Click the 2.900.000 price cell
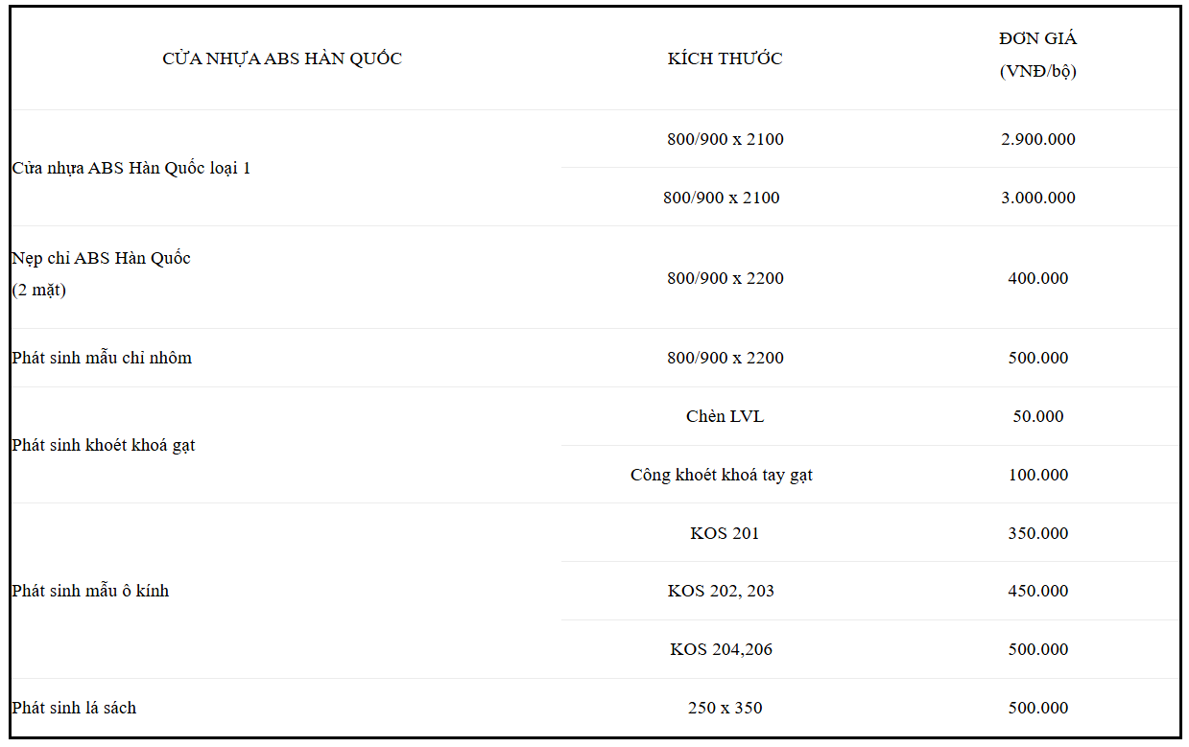The height and width of the screenshot is (747, 1189). point(1037,139)
